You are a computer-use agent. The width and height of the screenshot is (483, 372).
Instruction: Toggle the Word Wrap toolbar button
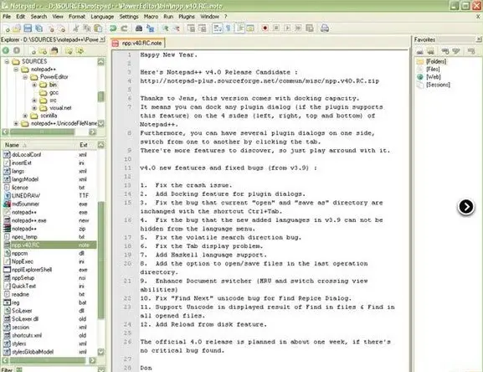click(217, 28)
